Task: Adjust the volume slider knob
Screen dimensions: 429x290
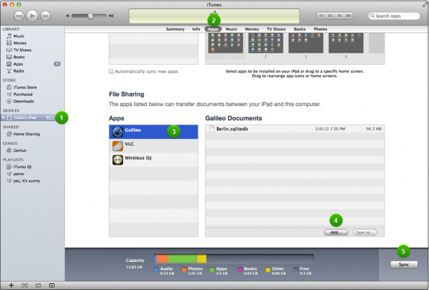Action: pyautogui.click(x=91, y=16)
